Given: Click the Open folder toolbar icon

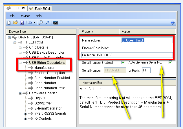Looking at the screenshot, I should coord(16,22).
